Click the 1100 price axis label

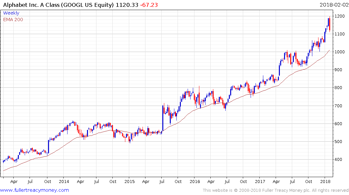340,34
